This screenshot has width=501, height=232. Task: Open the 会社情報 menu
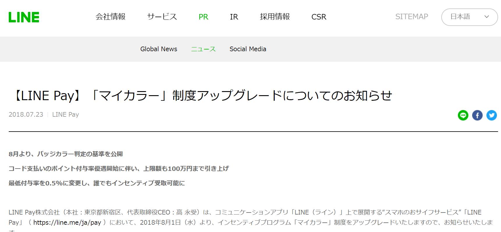click(x=110, y=17)
